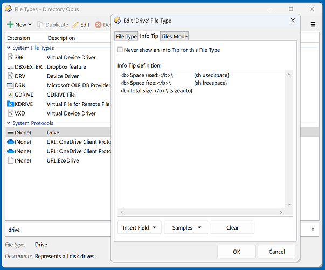Close the Edit 'Drive' File Type dialog
325x270 pixels.
coord(293,21)
